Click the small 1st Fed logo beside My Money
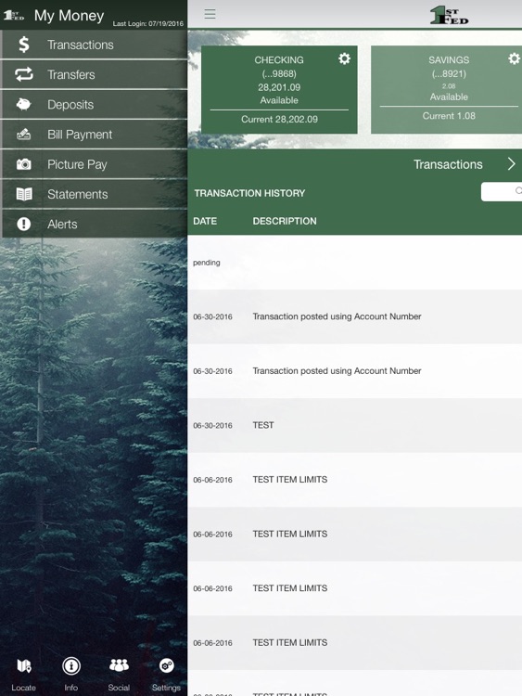This screenshot has height=696, width=522. 14,15
